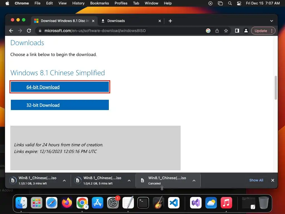Open the Apple menu
The width and height of the screenshot is (285, 214).
coord(7,3)
